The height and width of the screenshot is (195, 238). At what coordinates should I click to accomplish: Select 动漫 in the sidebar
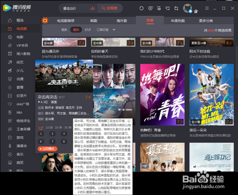[x=20, y=79]
